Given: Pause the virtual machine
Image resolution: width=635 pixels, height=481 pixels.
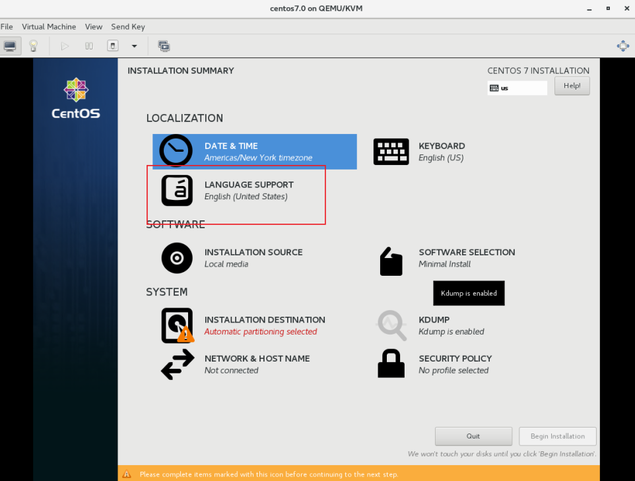Looking at the screenshot, I should [x=89, y=46].
